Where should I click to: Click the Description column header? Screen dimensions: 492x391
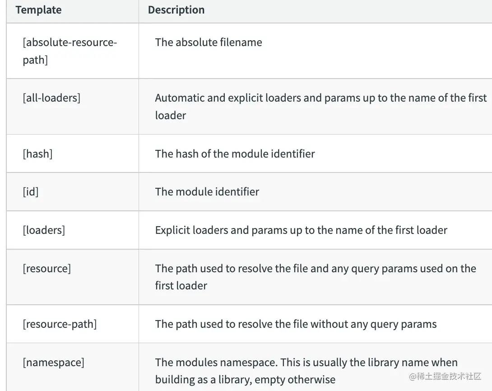pos(176,10)
